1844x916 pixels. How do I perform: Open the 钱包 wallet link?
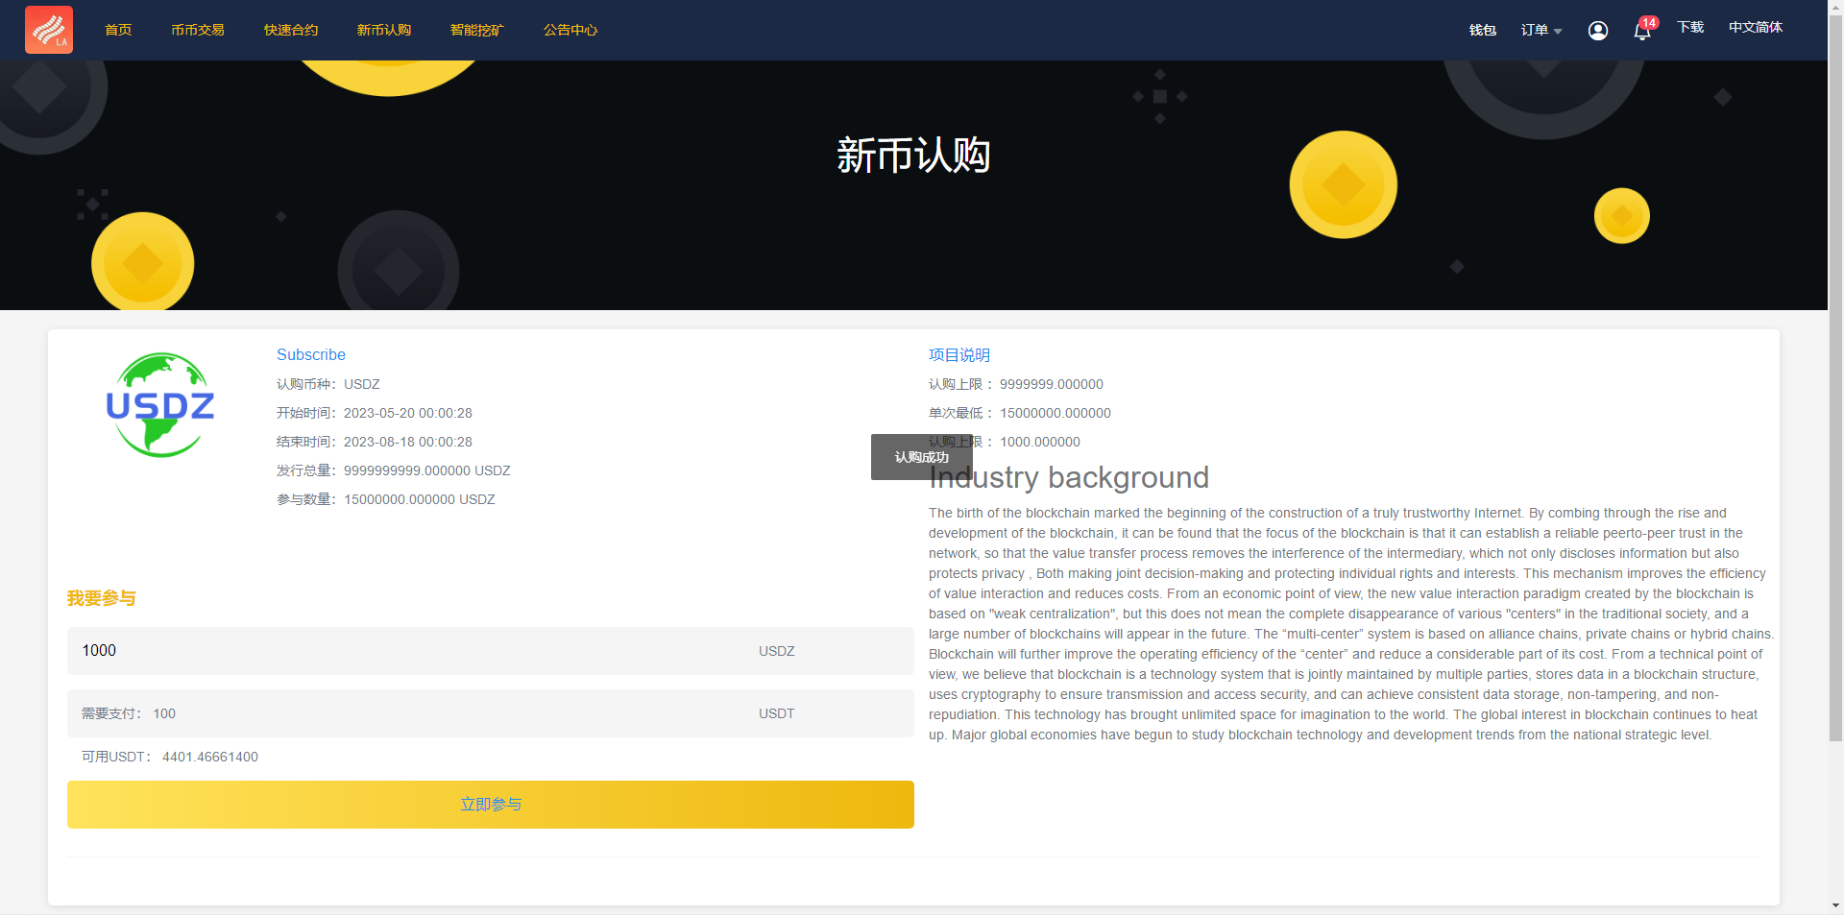1483,30
